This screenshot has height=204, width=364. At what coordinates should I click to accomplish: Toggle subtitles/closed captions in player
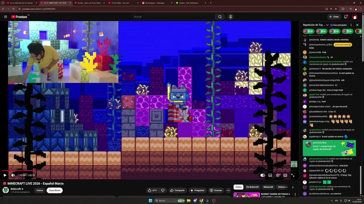[x=270, y=175]
